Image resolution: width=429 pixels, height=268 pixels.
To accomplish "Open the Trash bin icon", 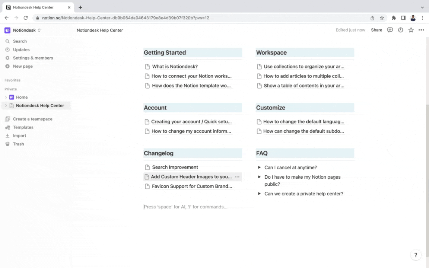I will [7, 144].
